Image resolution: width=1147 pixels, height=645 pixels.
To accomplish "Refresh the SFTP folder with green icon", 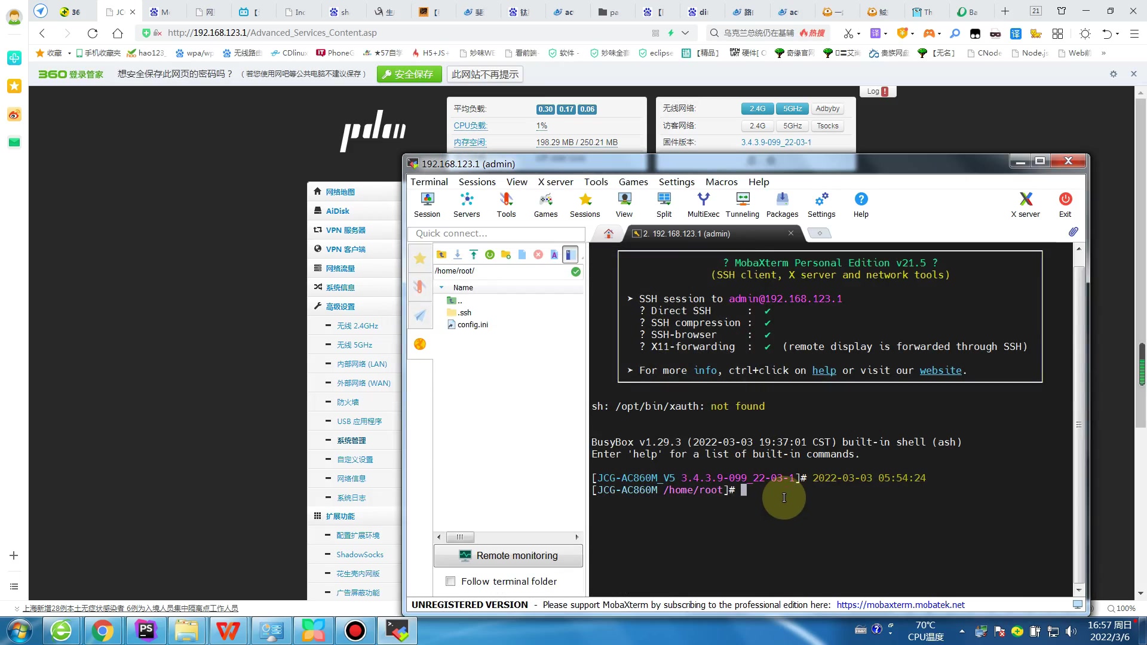I will pyautogui.click(x=490, y=255).
